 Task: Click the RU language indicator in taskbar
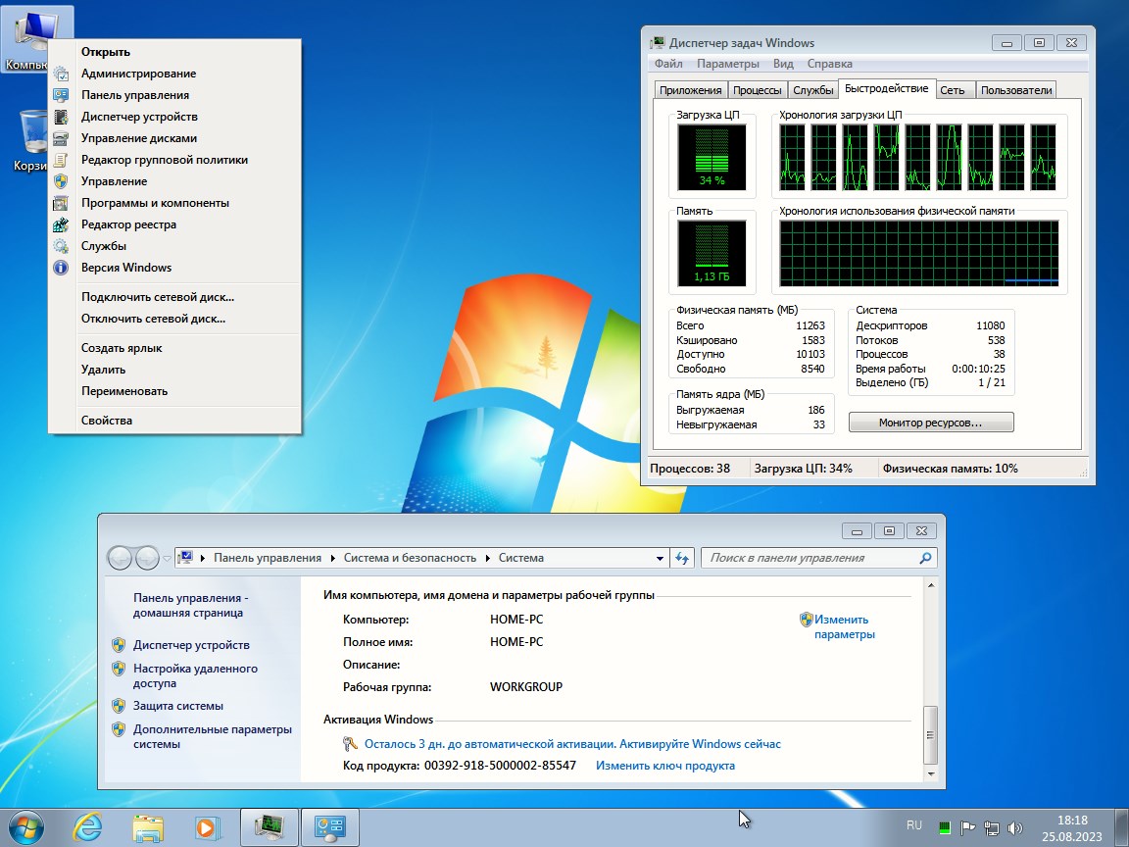pyautogui.click(x=913, y=825)
